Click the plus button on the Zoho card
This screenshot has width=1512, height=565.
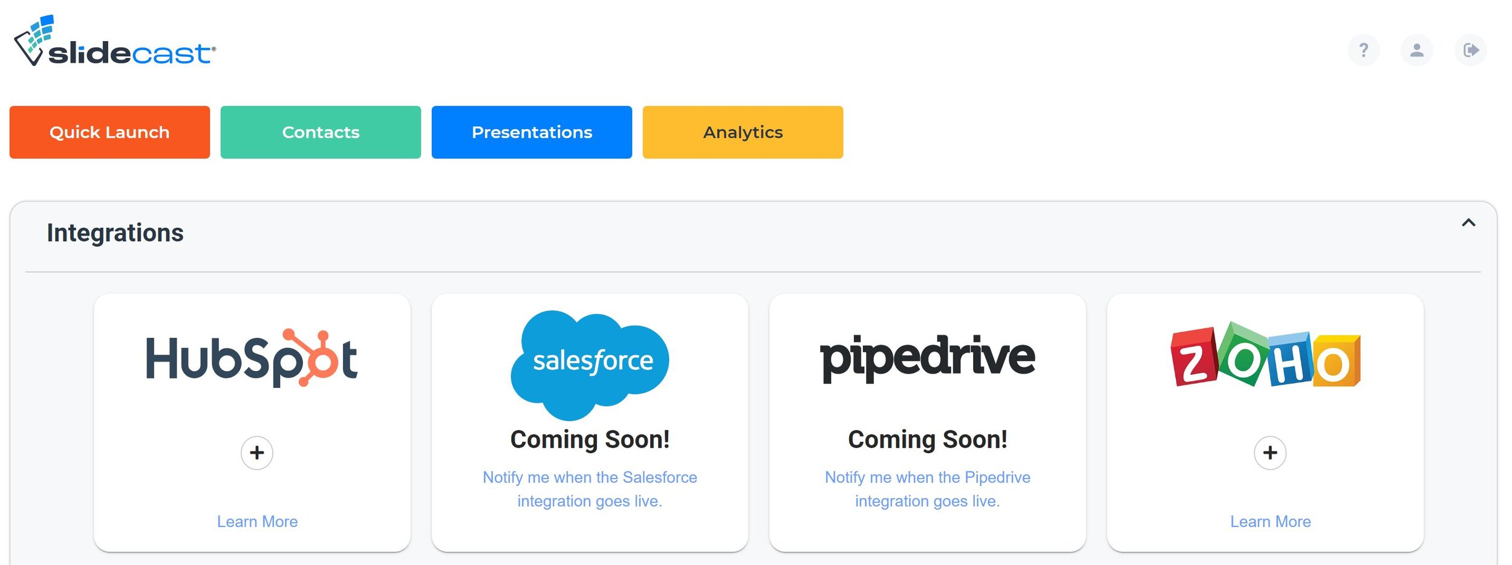(x=1269, y=453)
